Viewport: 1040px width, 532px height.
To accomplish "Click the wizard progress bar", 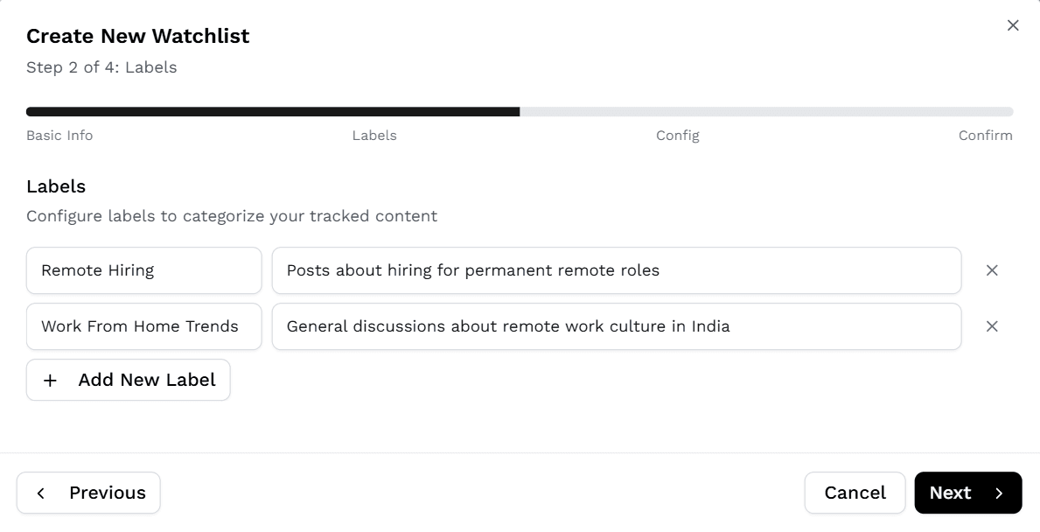I will [520, 111].
